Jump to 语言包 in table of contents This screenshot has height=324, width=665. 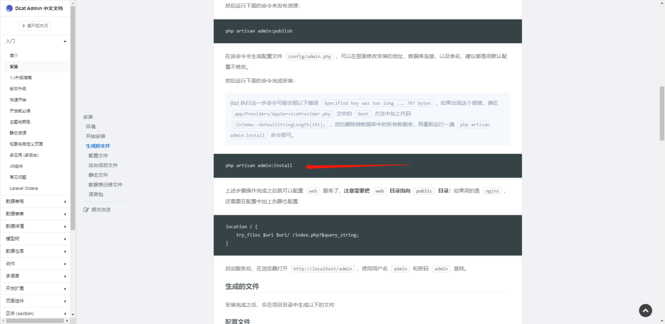(96, 194)
